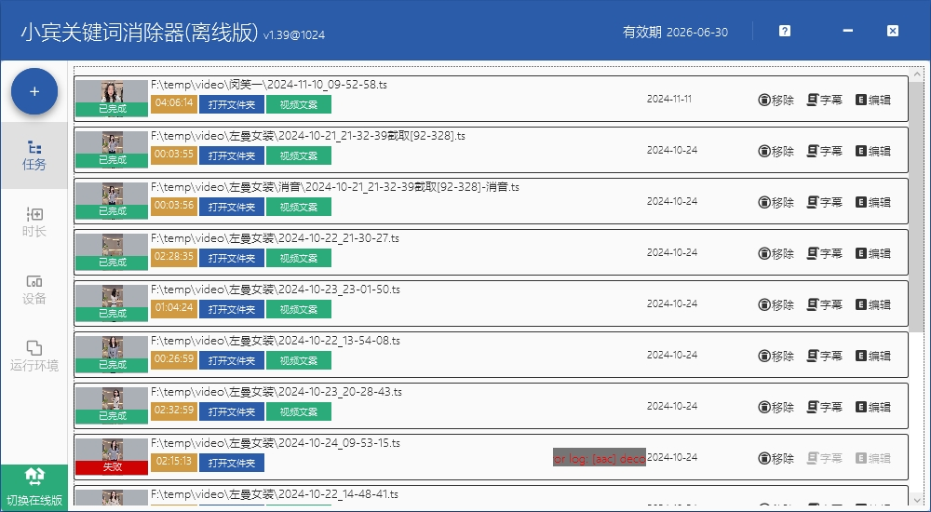Open 视频文案 for 2024-10-22_13-54-08.ts
This screenshot has height=512, width=931.
coord(299,360)
